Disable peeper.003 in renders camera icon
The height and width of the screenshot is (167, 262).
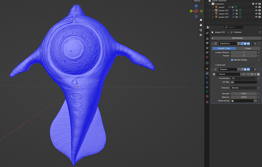pyautogui.click(x=260, y=17)
